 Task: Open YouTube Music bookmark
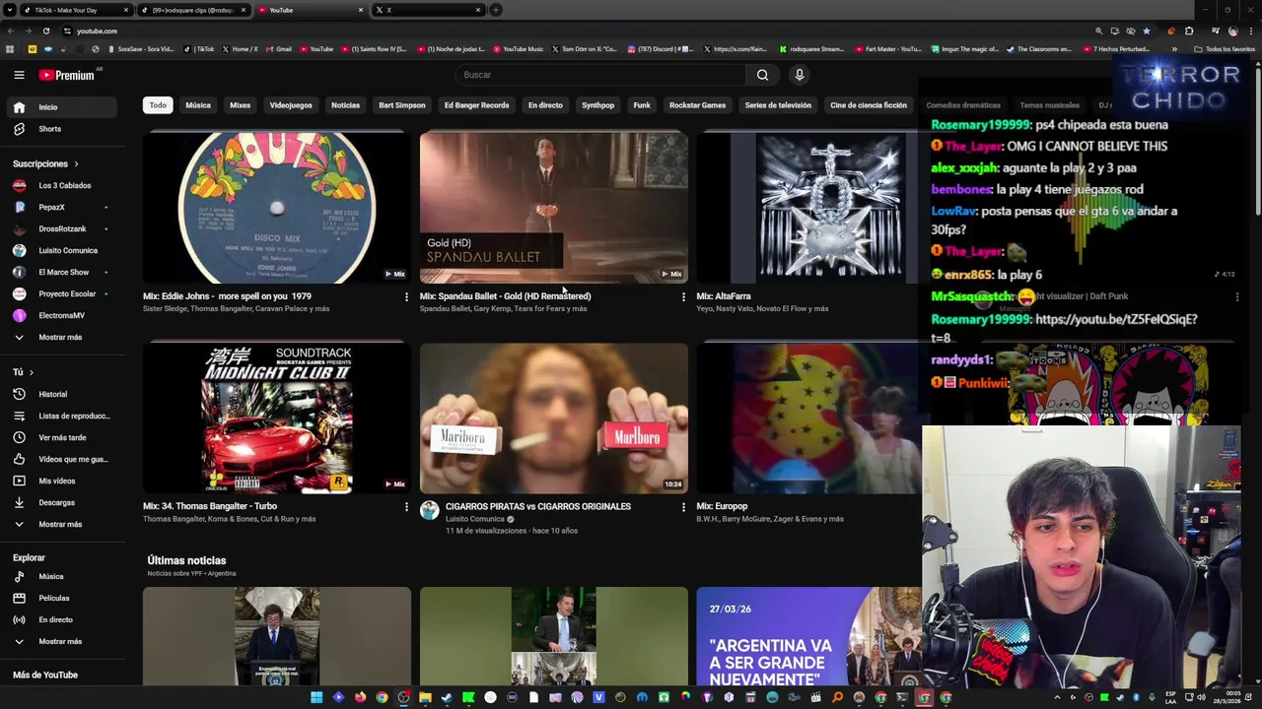[x=519, y=49]
